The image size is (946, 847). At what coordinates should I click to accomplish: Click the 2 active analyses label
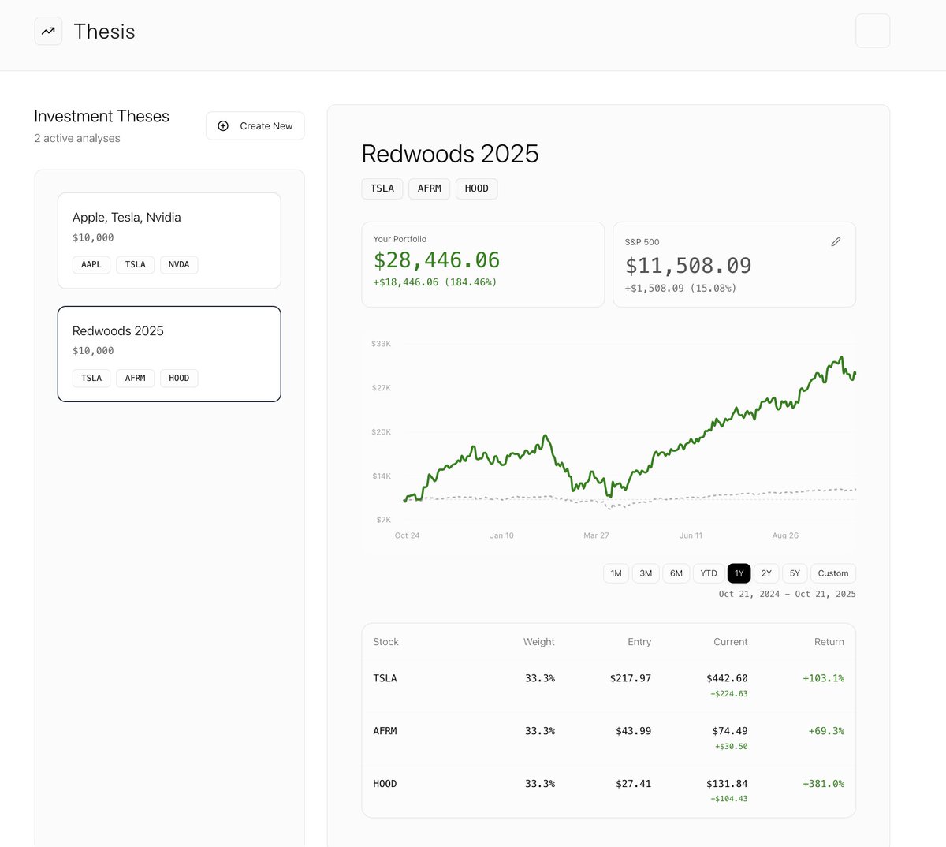pyautogui.click(x=77, y=139)
